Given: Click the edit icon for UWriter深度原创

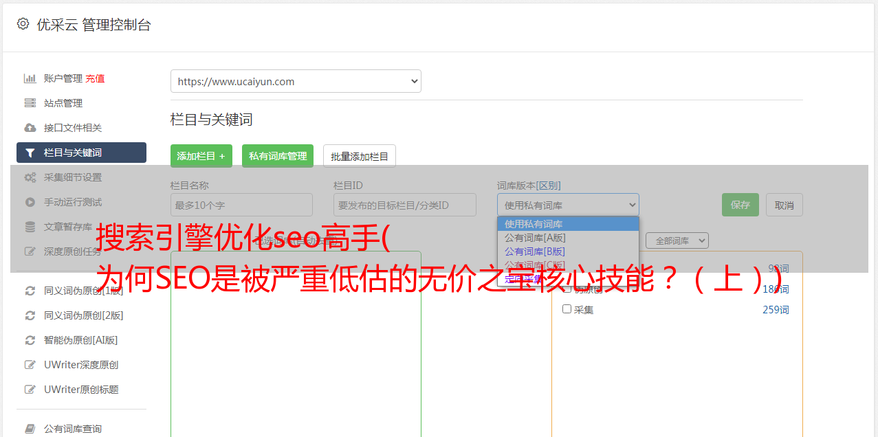Looking at the screenshot, I should tap(30, 365).
